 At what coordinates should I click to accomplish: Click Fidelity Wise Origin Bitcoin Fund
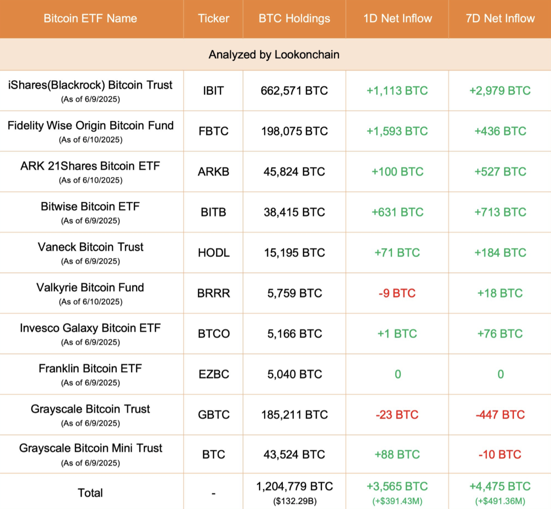pyautogui.click(x=90, y=126)
